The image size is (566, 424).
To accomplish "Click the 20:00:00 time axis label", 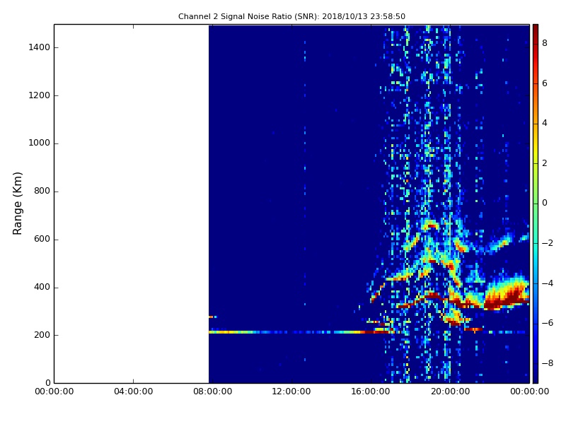I will [x=450, y=391].
